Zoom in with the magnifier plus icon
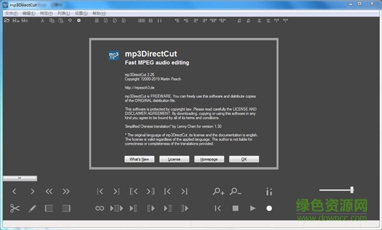The image size is (382, 230). pos(218,192)
